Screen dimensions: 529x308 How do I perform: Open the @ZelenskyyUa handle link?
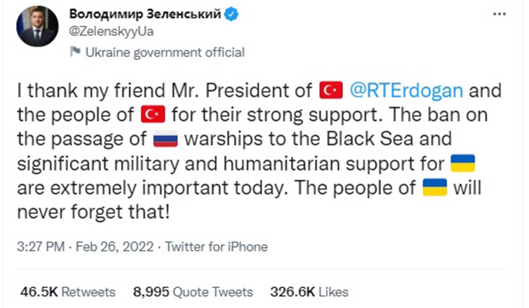point(112,32)
